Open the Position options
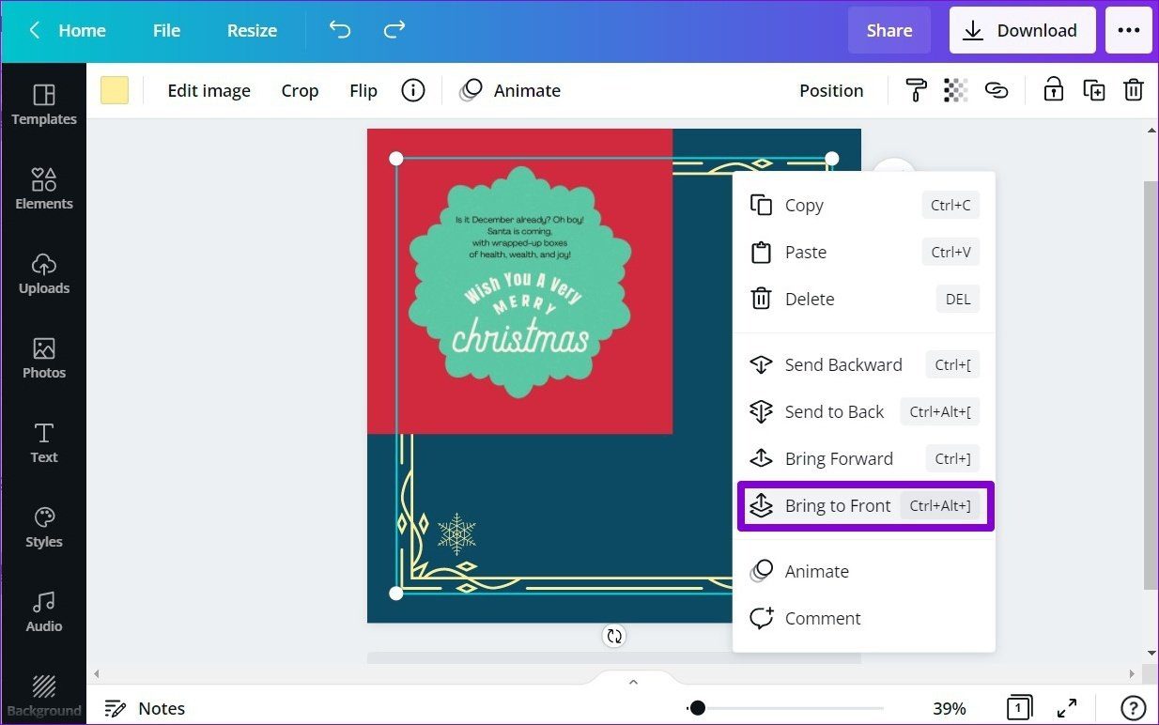 (831, 90)
